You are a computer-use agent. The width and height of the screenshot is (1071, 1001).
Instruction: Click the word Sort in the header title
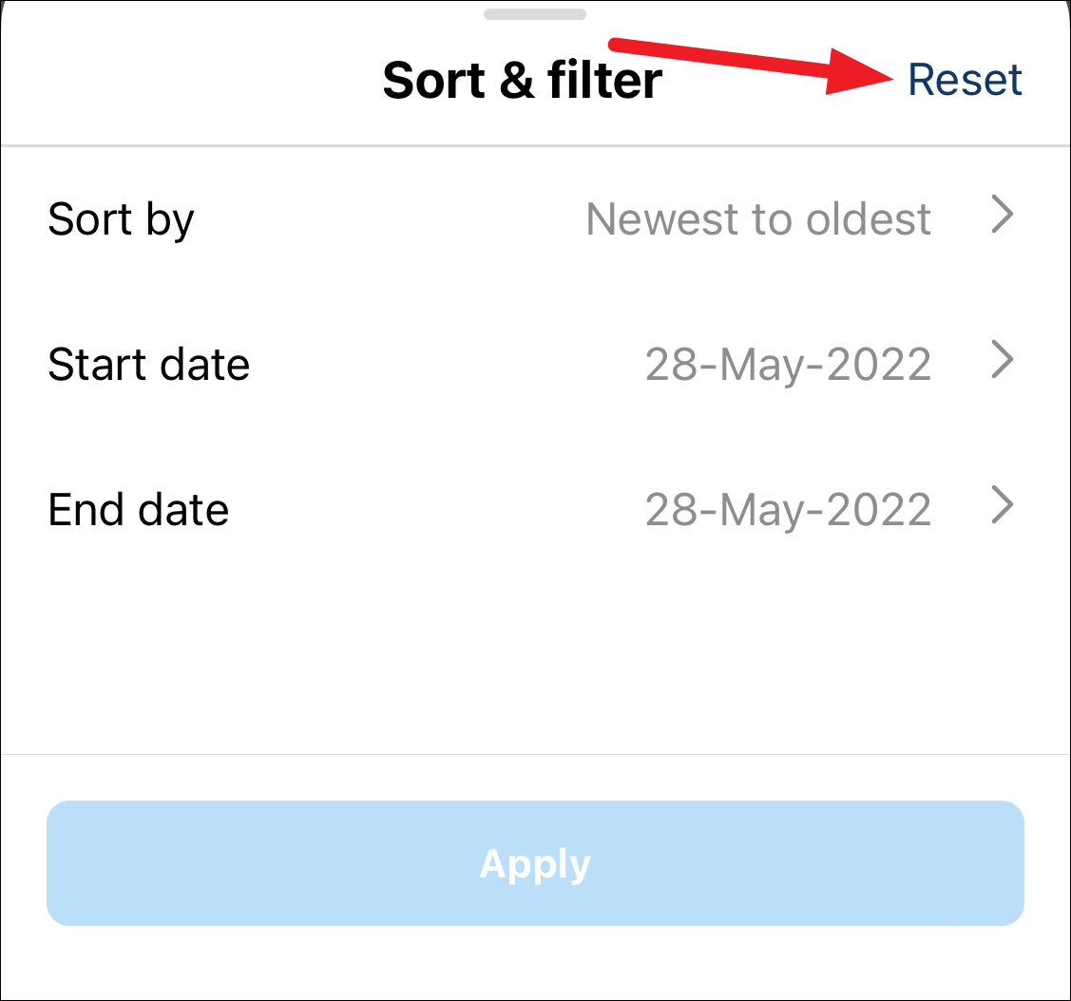pyautogui.click(x=432, y=80)
